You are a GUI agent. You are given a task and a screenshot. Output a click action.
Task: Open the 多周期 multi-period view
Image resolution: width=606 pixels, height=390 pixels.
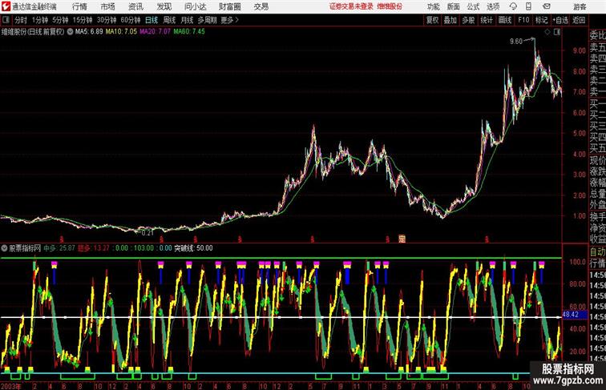pos(207,20)
